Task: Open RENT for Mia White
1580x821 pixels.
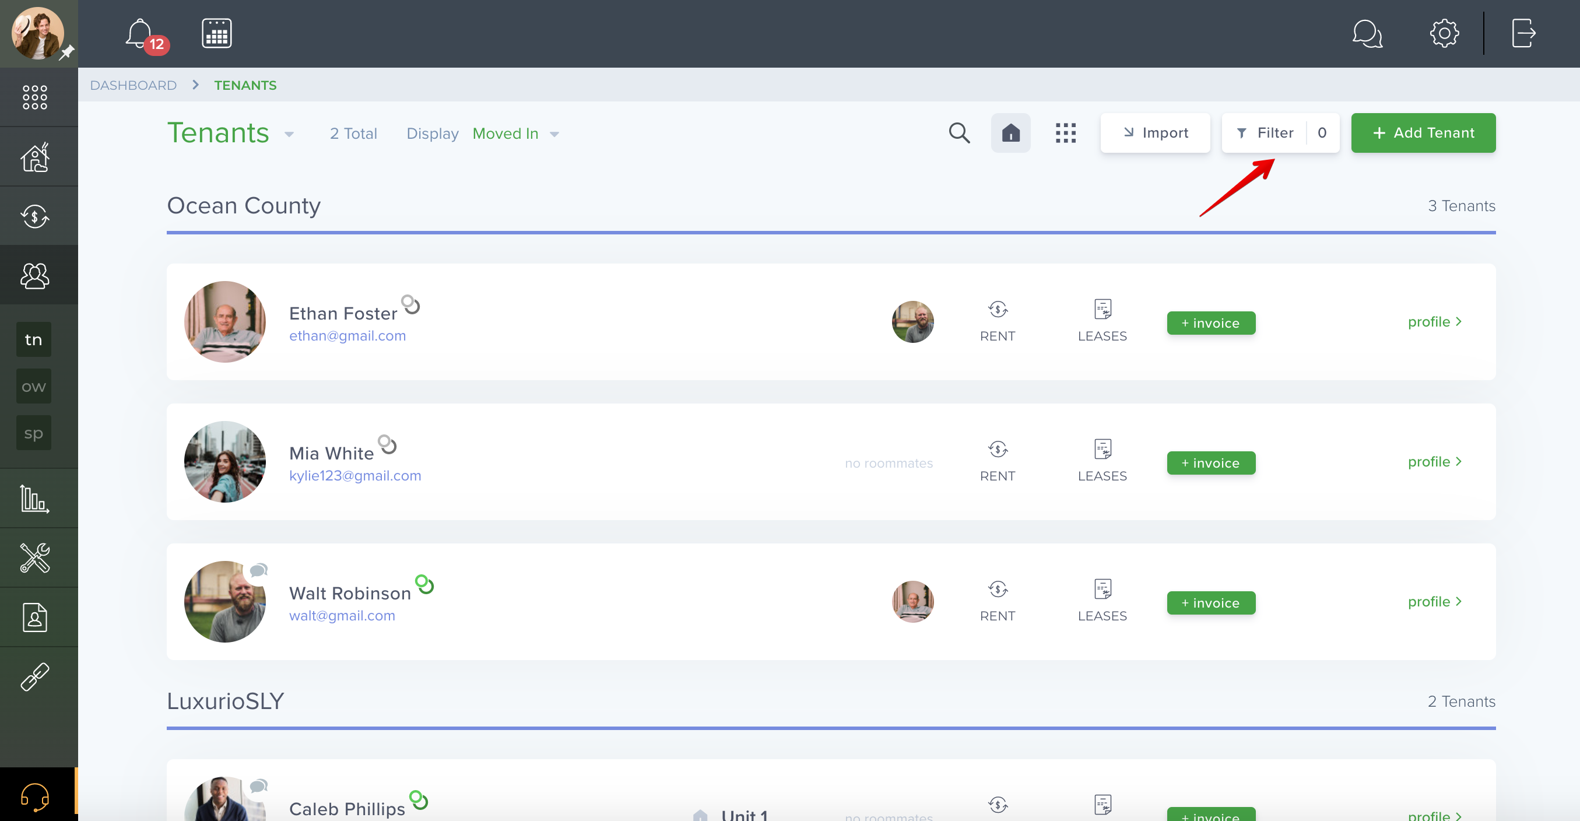Action: tap(998, 461)
